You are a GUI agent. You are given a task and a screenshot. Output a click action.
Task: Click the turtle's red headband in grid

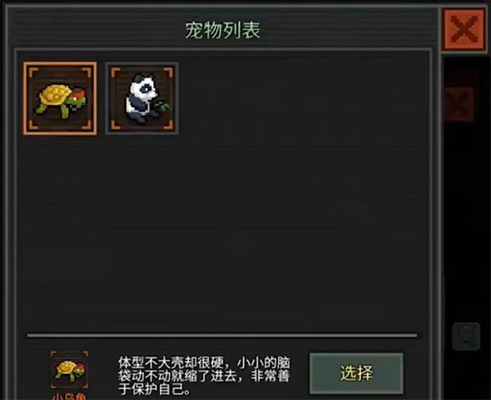[x=79, y=93]
